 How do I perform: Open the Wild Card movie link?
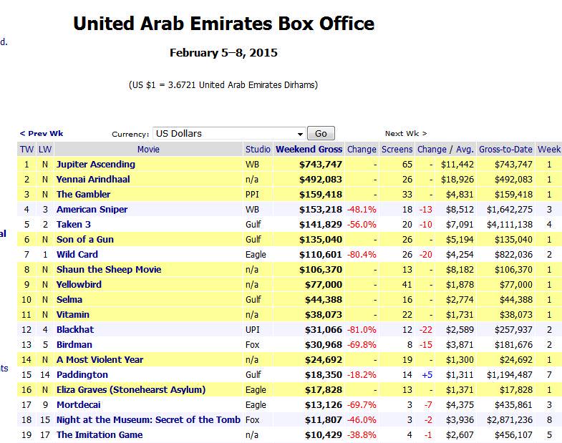[x=77, y=255]
